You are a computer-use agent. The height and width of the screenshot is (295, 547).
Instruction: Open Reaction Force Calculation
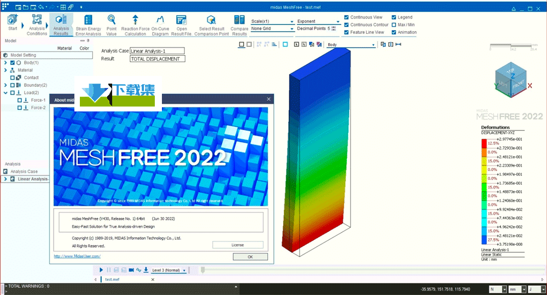pos(135,25)
